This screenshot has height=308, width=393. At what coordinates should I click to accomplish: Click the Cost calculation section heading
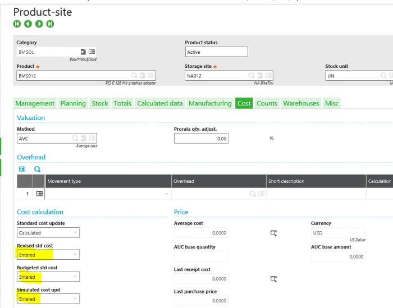coord(40,212)
